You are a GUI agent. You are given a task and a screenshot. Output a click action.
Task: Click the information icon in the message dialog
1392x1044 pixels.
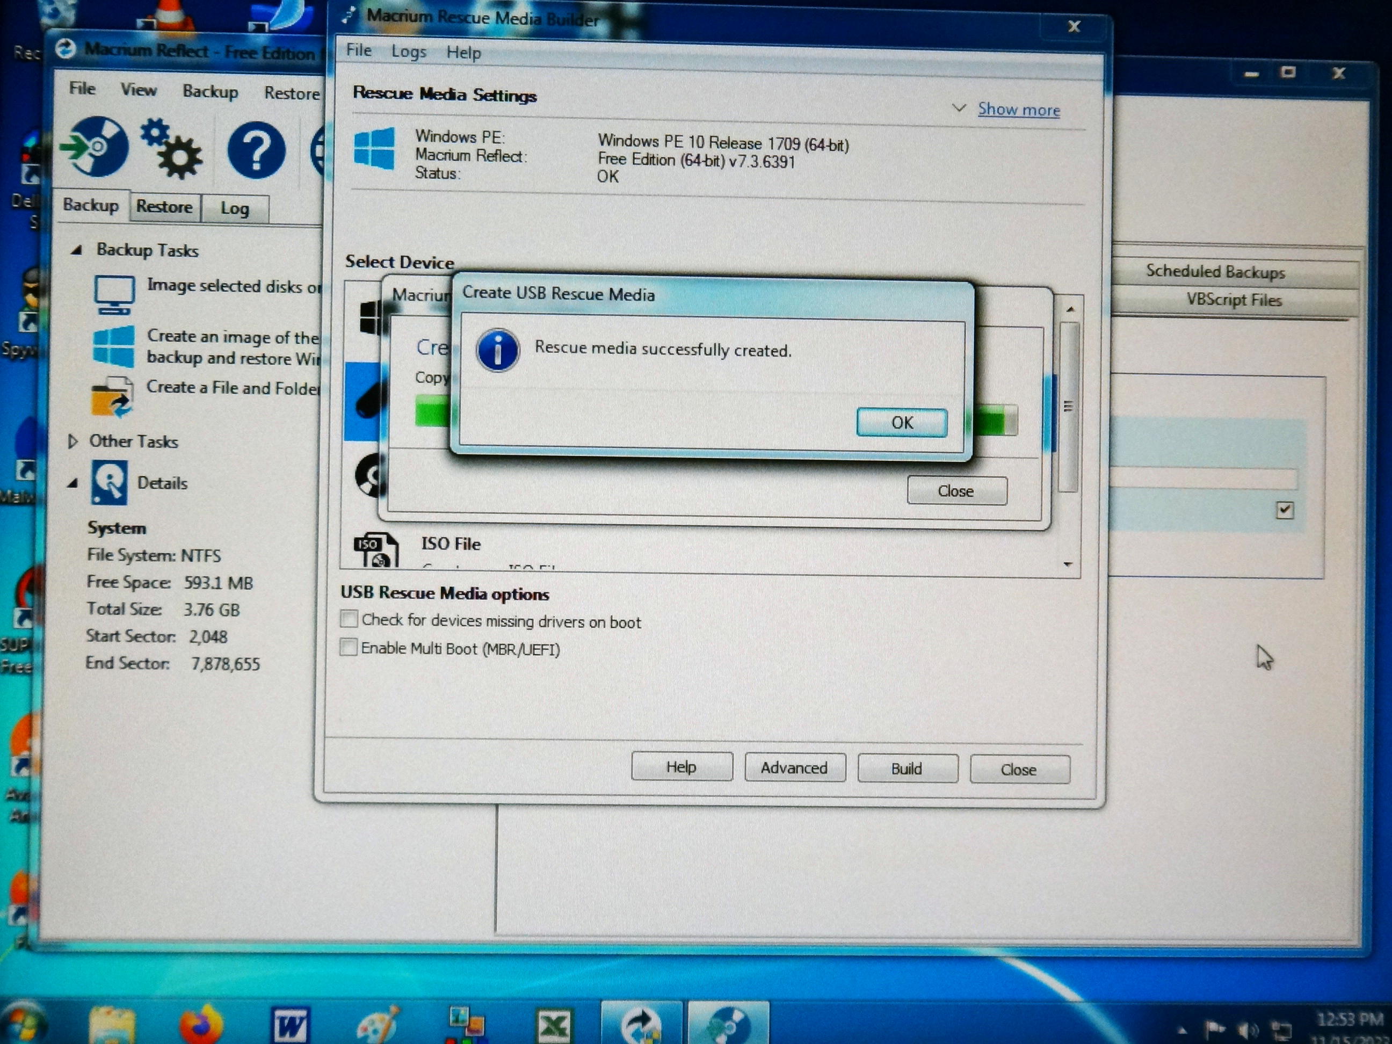pos(498,350)
